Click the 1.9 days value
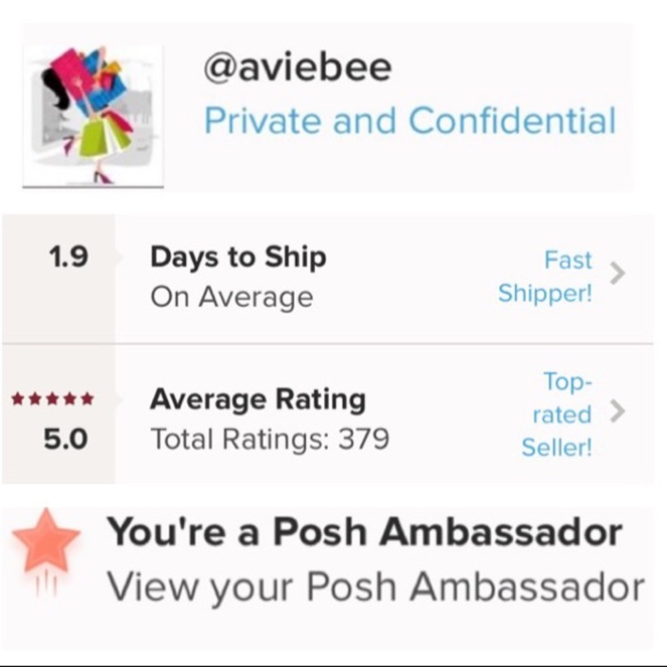This screenshot has width=667, height=667. point(68,257)
